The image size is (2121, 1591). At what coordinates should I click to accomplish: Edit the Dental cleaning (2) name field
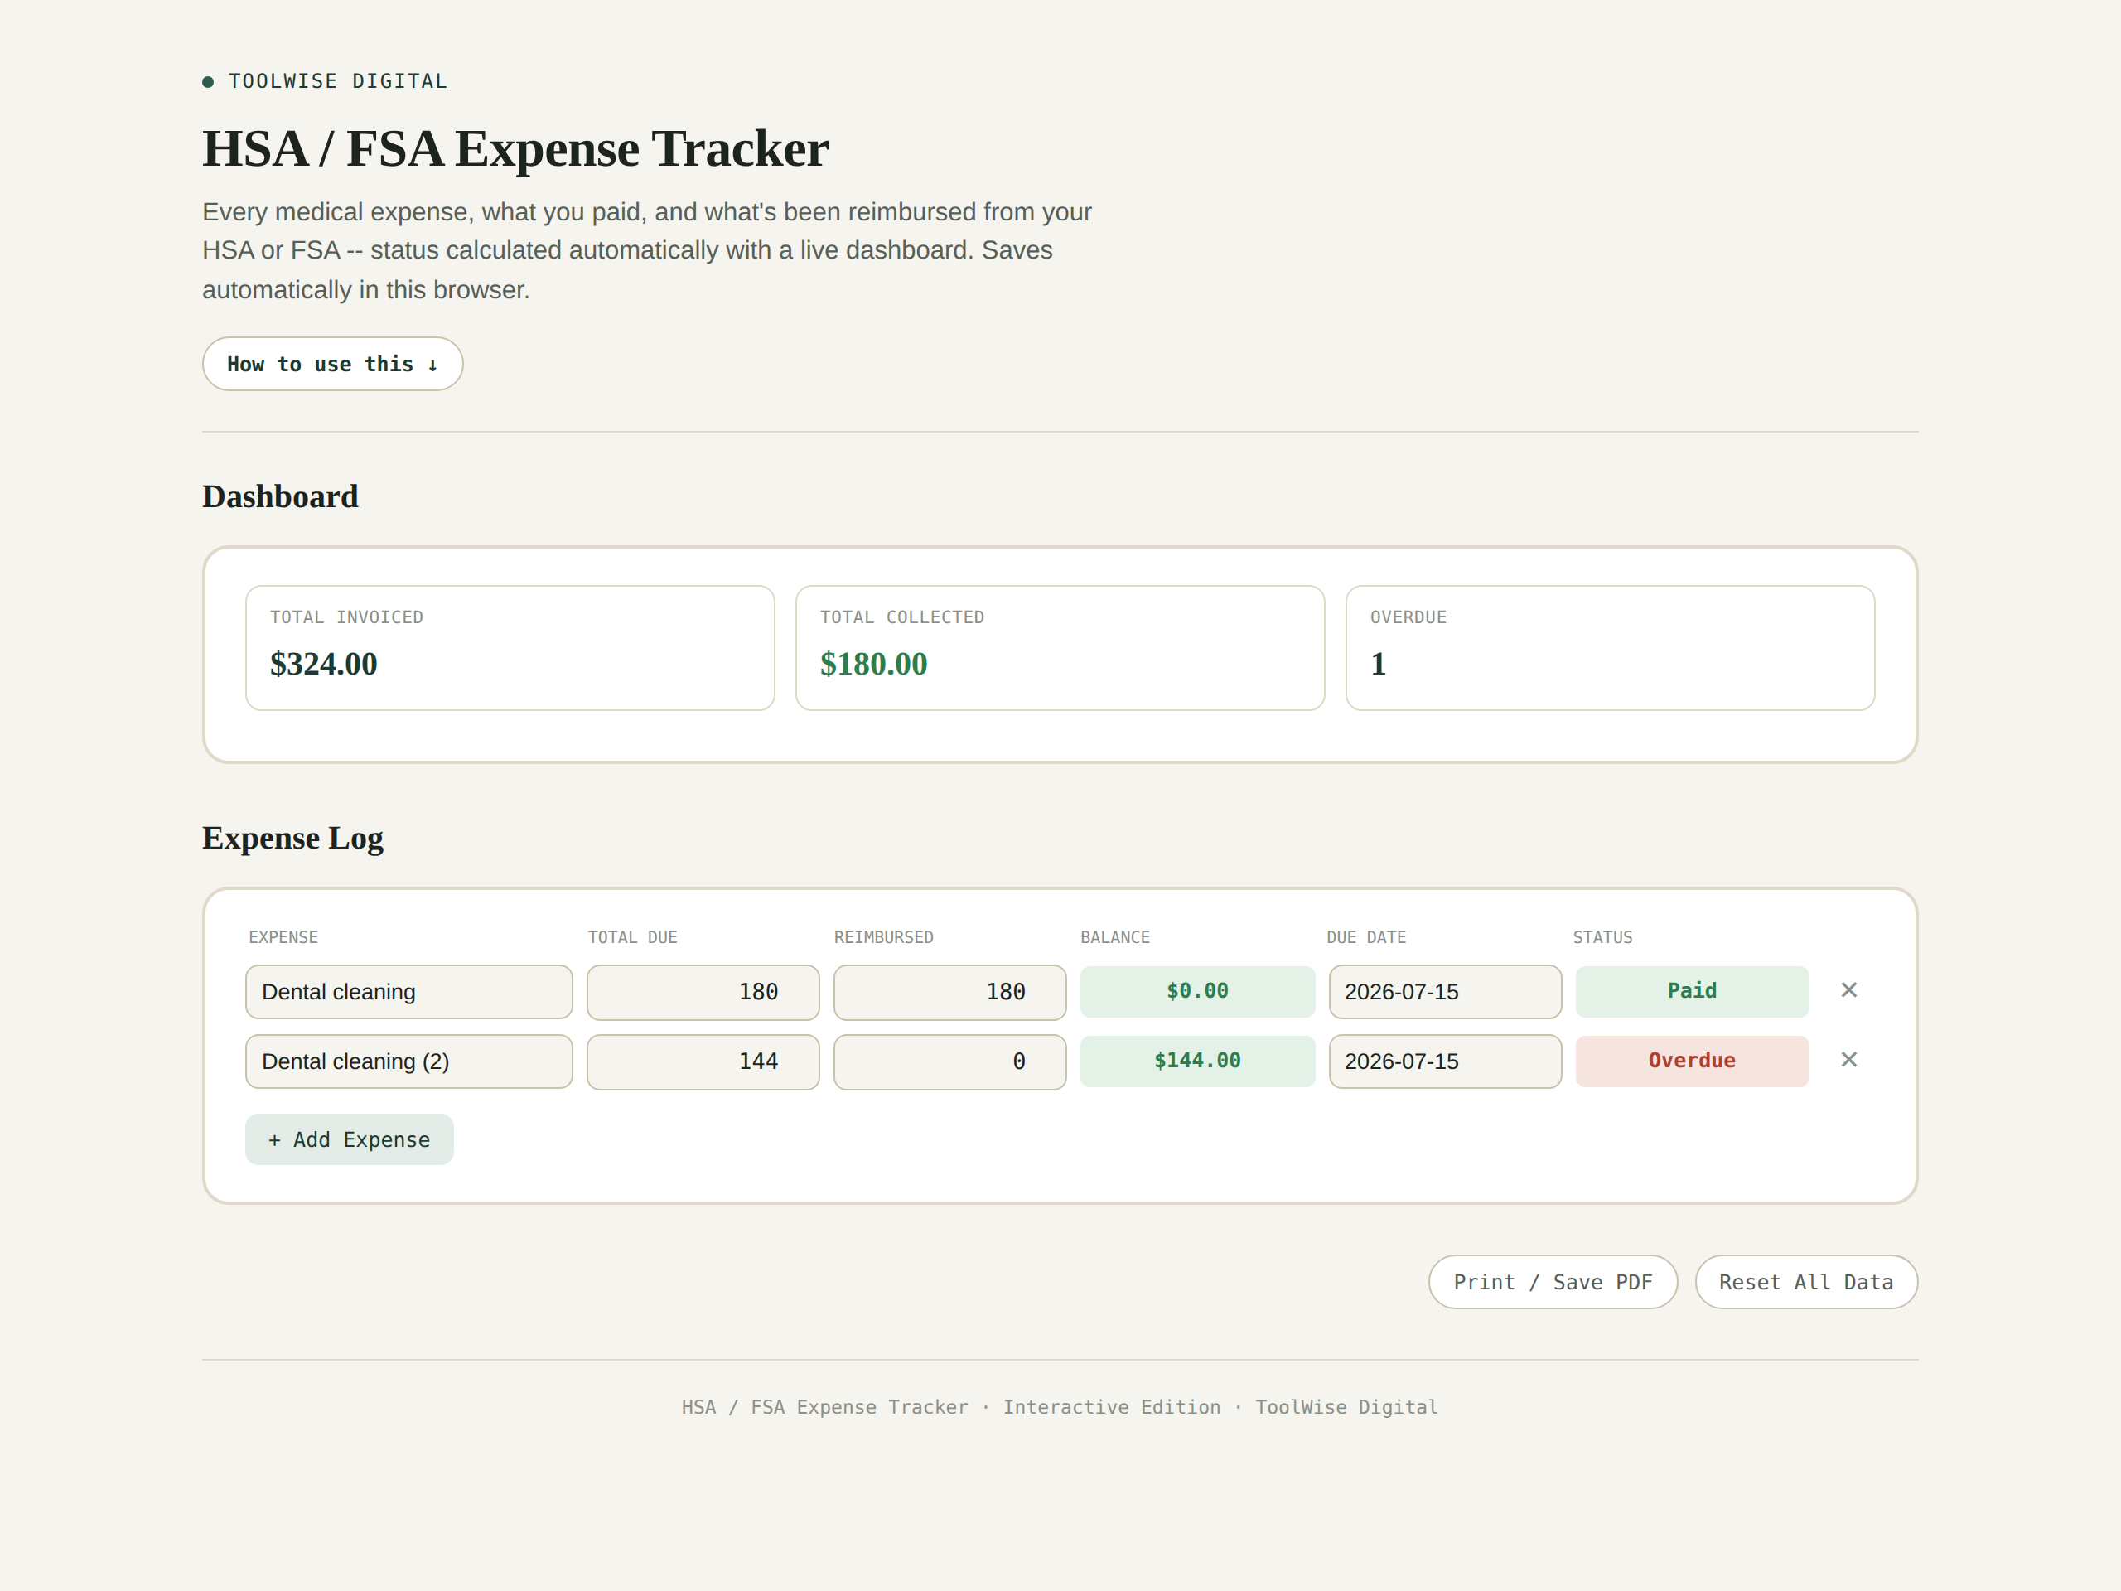pyautogui.click(x=409, y=1061)
